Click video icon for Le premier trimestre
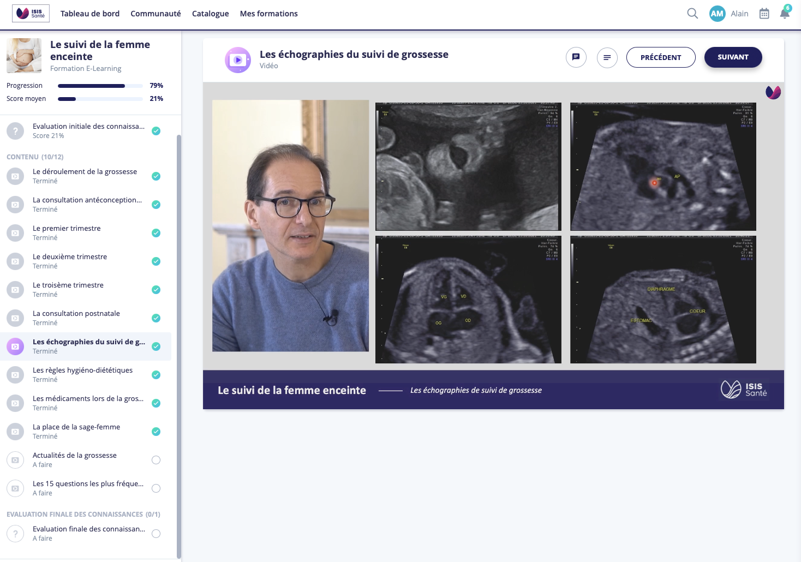Image resolution: width=801 pixels, height=562 pixels. 15,233
